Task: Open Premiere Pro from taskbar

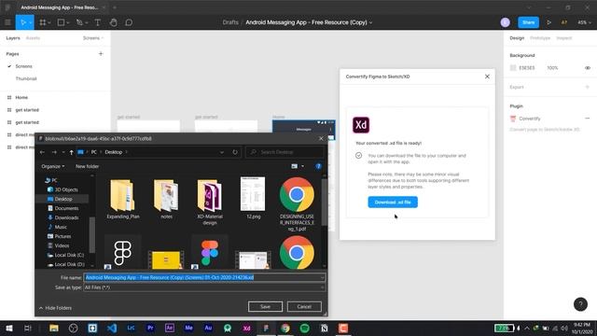Action: tap(150, 328)
